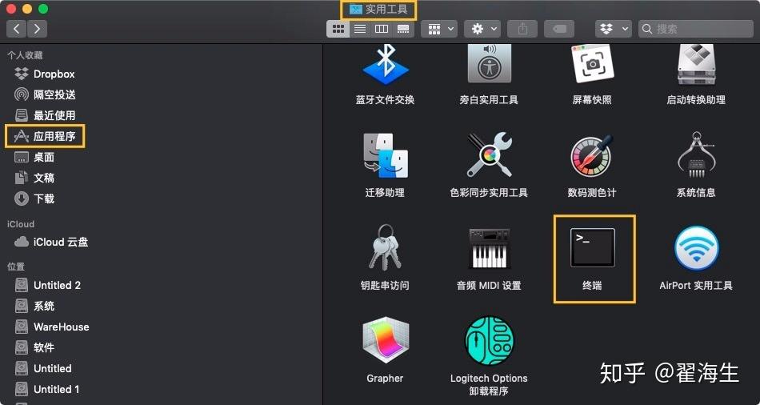Open VoiceOver Utility (旁白实用工具) icon

click(489, 63)
